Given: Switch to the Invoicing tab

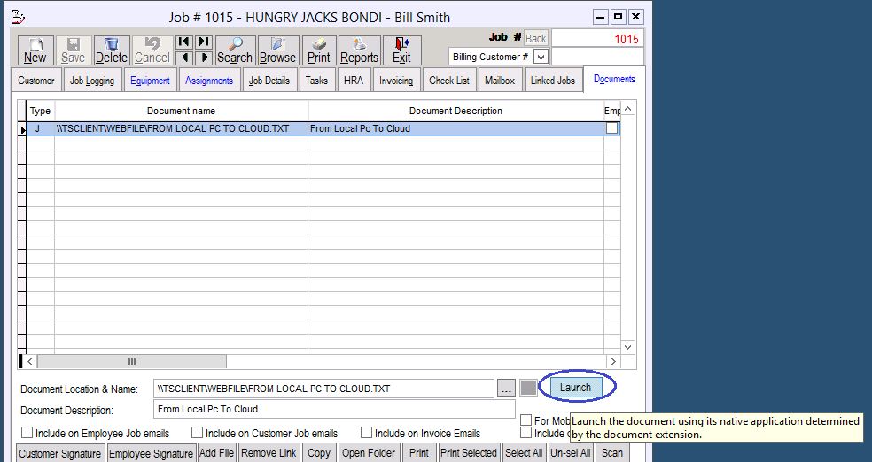Looking at the screenshot, I should [396, 81].
